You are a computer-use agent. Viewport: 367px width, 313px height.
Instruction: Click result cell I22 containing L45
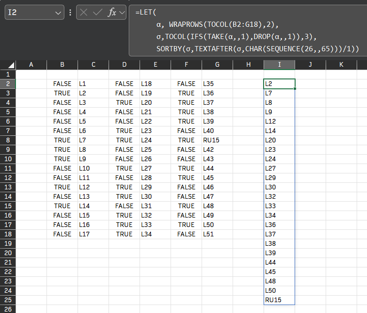pyautogui.click(x=279, y=272)
